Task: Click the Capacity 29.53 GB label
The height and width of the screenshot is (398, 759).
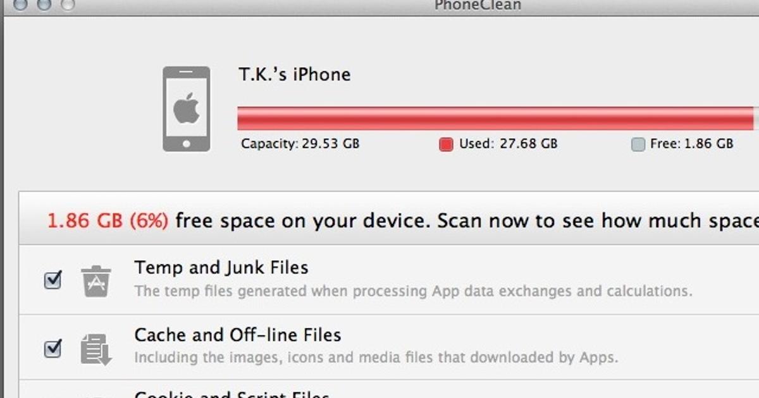Action: [300, 144]
